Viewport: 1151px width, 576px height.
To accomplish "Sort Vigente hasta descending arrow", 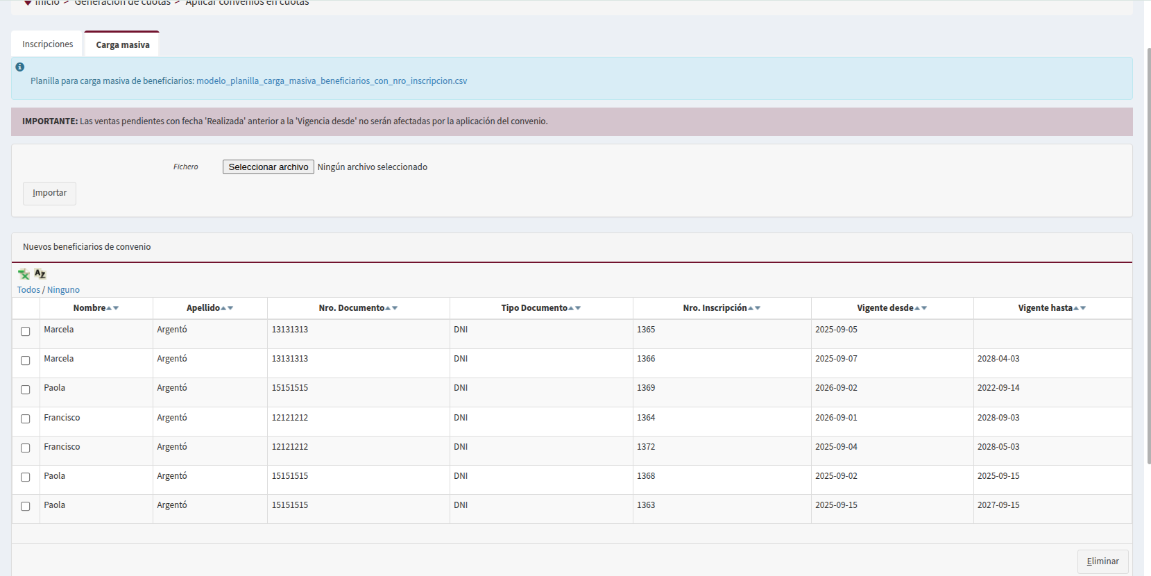I will pyautogui.click(x=1083, y=308).
